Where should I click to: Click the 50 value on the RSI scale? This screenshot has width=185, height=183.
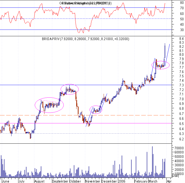[182, 19]
